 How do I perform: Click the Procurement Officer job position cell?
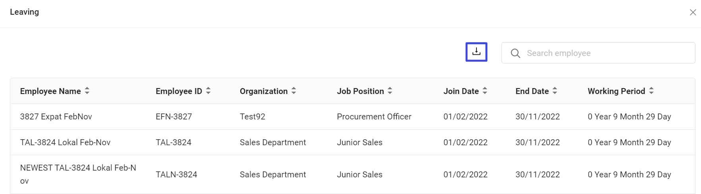pyautogui.click(x=374, y=117)
